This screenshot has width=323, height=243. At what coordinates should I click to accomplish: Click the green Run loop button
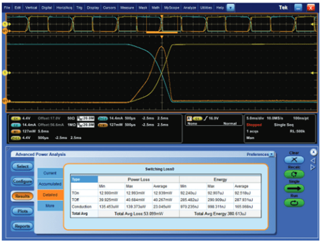(x=294, y=203)
